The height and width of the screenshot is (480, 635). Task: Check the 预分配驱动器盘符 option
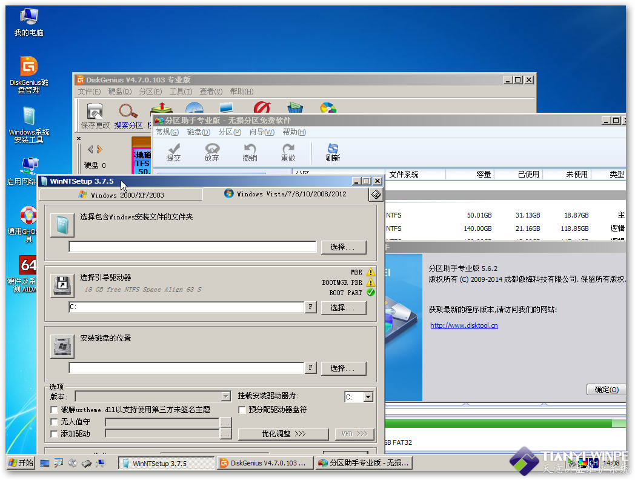pos(242,410)
